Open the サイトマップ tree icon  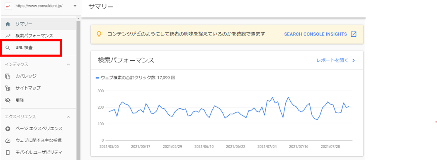[x=8, y=88]
